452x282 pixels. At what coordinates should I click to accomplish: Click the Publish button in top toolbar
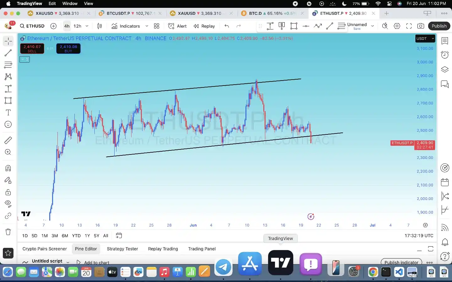click(x=439, y=26)
